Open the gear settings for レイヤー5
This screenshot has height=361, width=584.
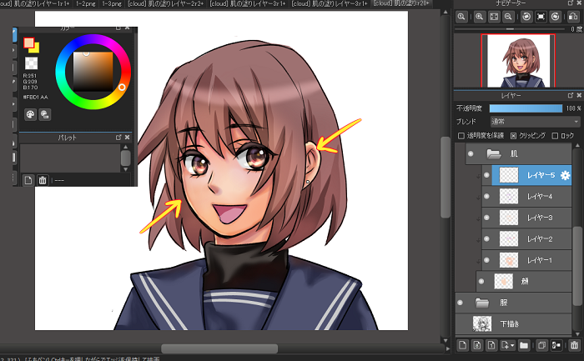pyautogui.click(x=565, y=175)
